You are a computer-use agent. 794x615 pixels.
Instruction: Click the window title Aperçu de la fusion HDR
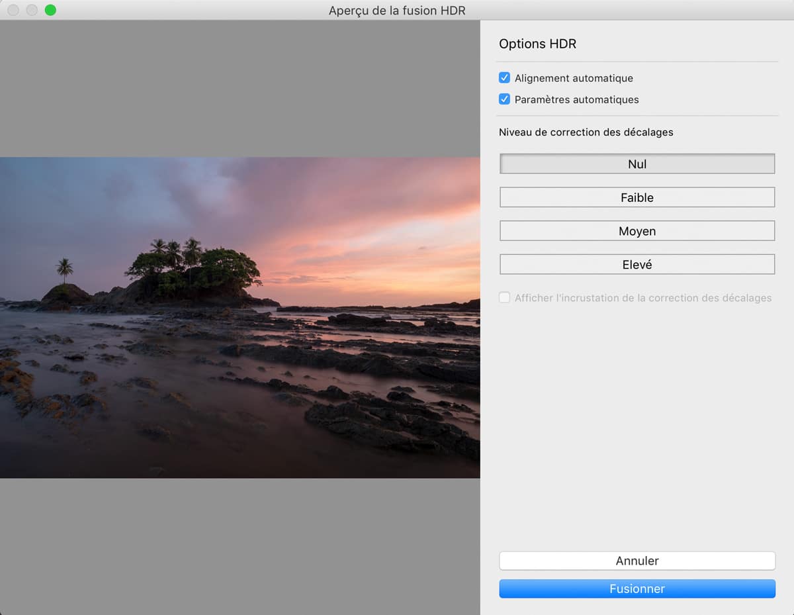coord(397,10)
